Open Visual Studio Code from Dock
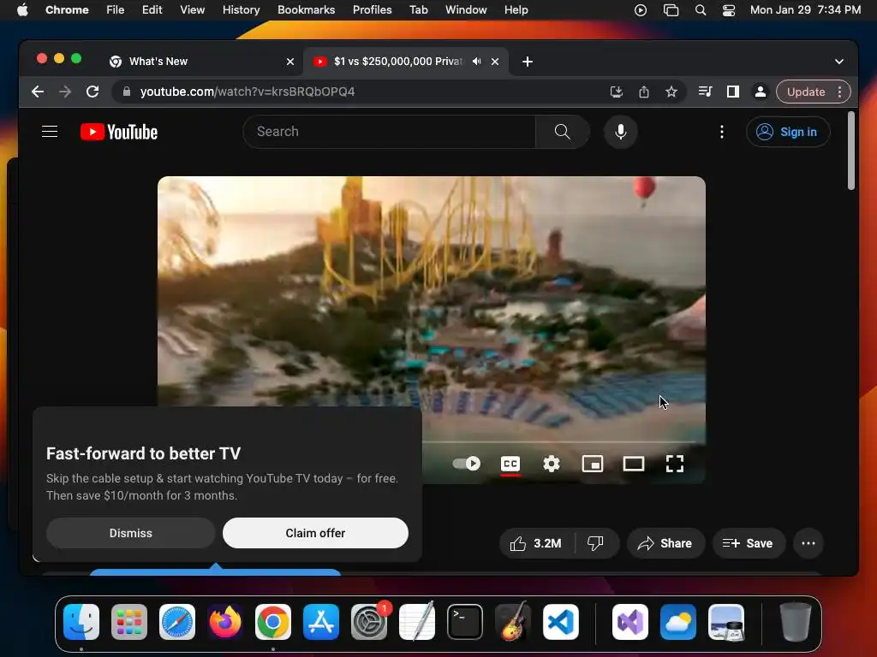The image size is (877, 657). click(560, 622)
